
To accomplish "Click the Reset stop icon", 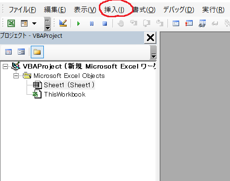I will coord(105,24).
